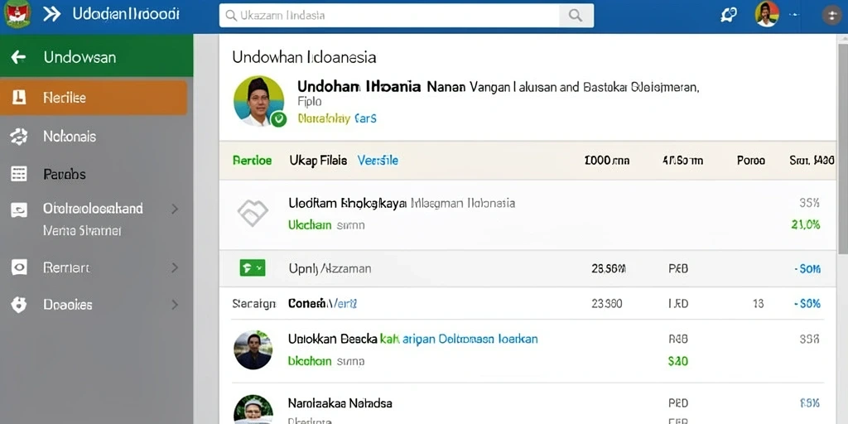Open Otolreolosakand sidebar item
Screen dimensions: 848x424
coord(93,208)
